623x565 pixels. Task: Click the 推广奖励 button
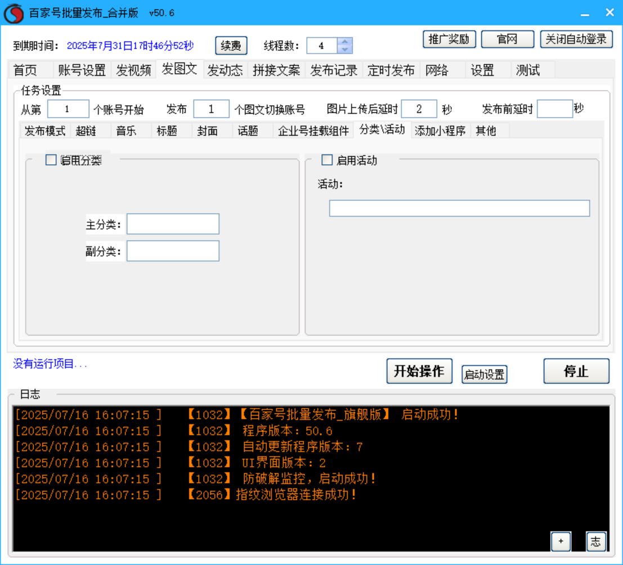tap(449, 39)
